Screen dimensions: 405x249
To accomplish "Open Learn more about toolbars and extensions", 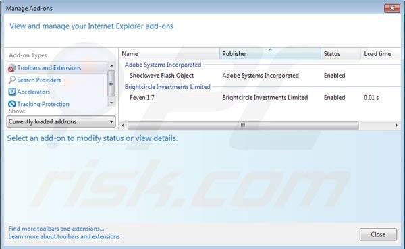I will 64,236.
